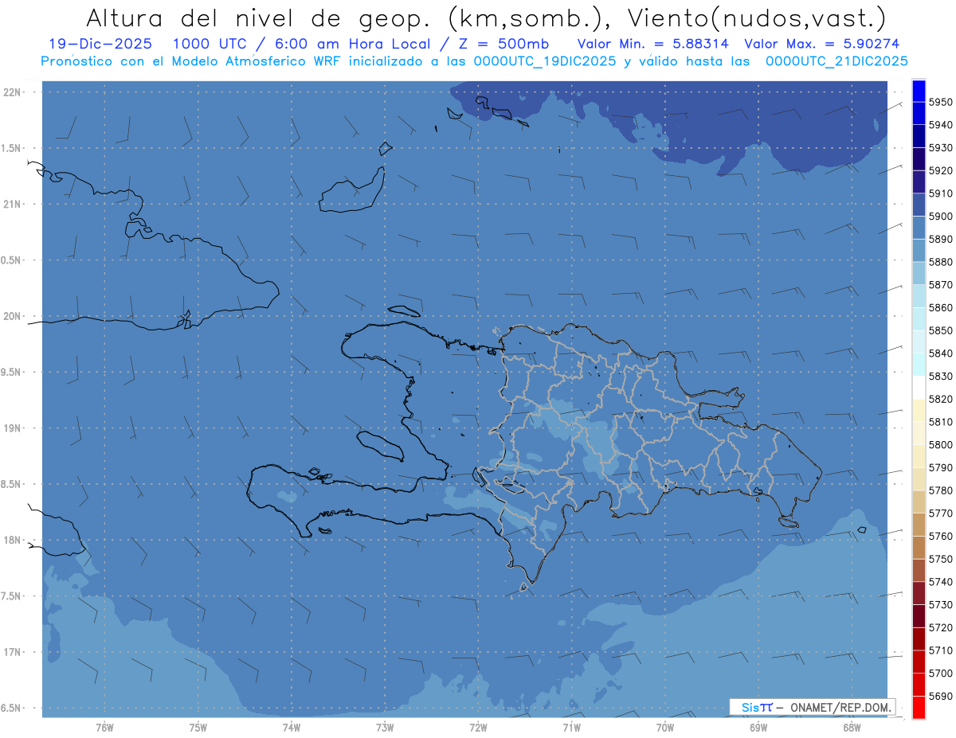Click the longitude label '71W'
The image size is (956, 738).
coord(572,727)
